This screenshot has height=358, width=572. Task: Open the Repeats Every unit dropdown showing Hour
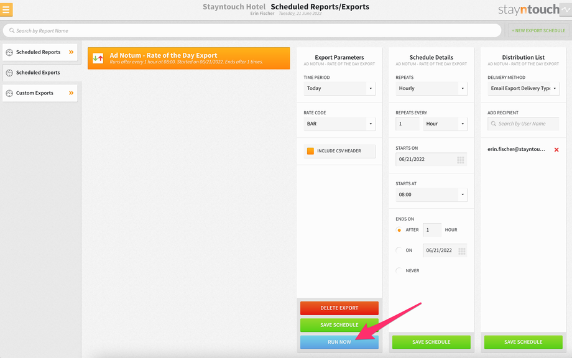[x=445, y=124]
